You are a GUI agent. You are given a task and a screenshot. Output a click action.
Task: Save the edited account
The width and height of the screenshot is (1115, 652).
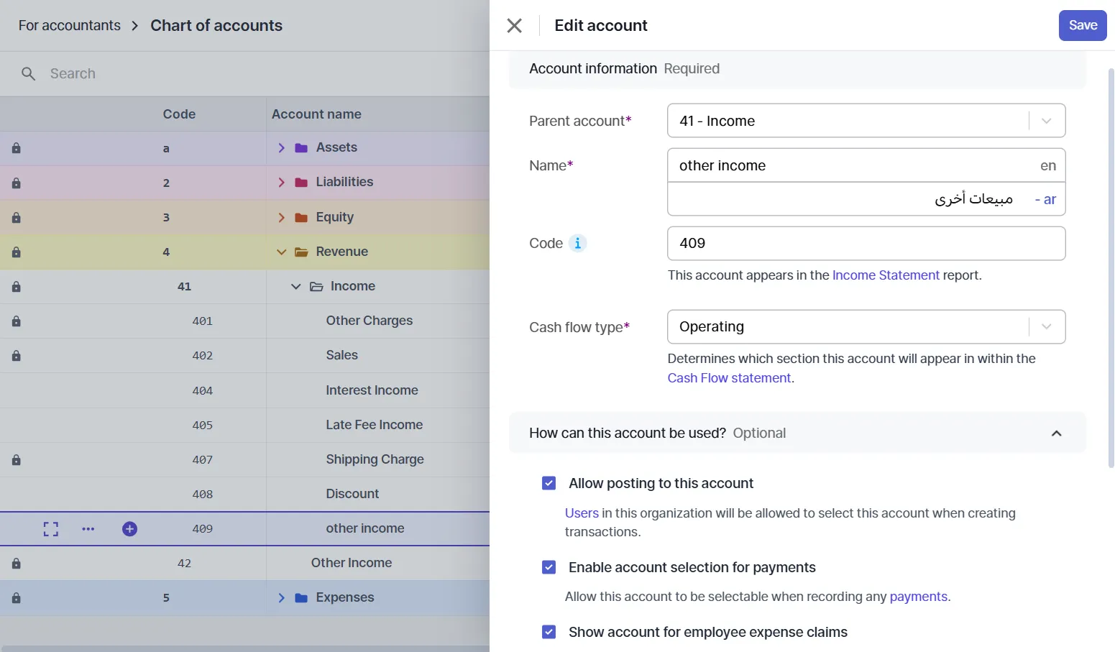1083,25
